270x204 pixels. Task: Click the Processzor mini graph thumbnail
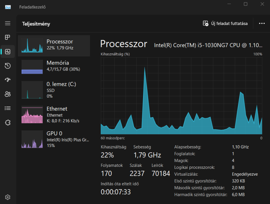click(x=32, y=46)
